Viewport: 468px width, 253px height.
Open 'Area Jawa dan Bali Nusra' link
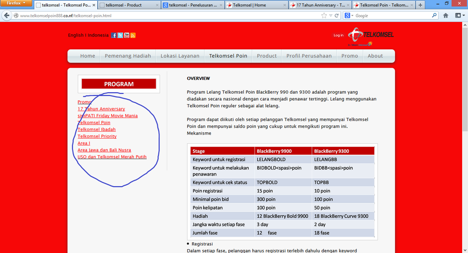pyautogui.click(x=104, y=150)
